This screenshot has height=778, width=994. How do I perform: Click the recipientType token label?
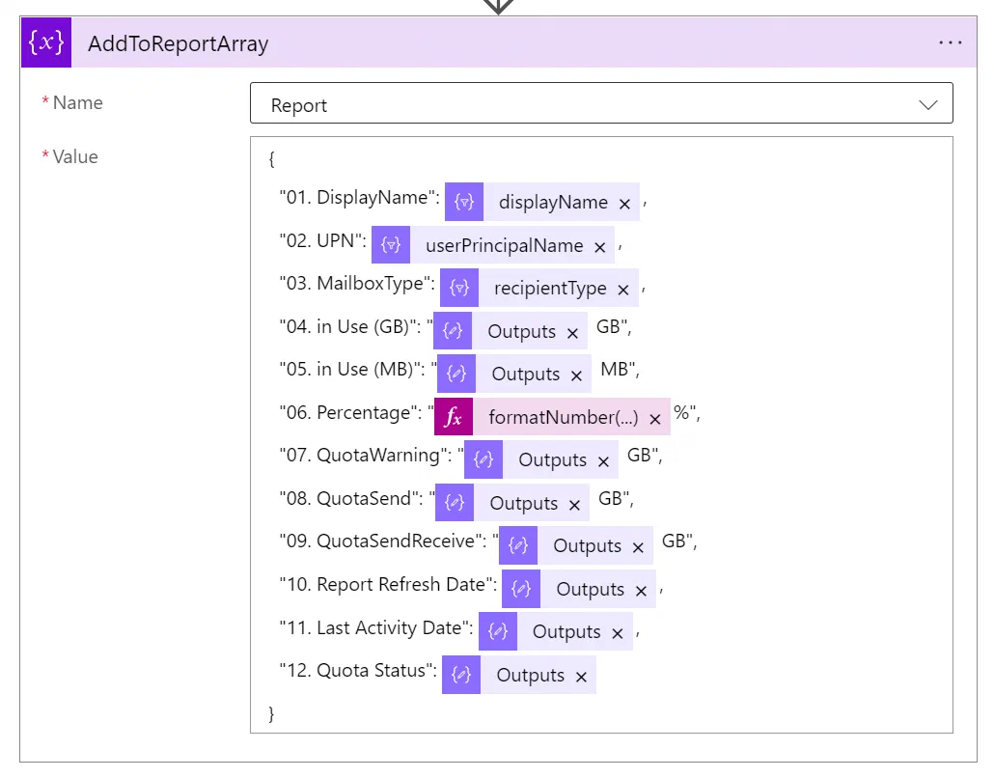(550, 289)
